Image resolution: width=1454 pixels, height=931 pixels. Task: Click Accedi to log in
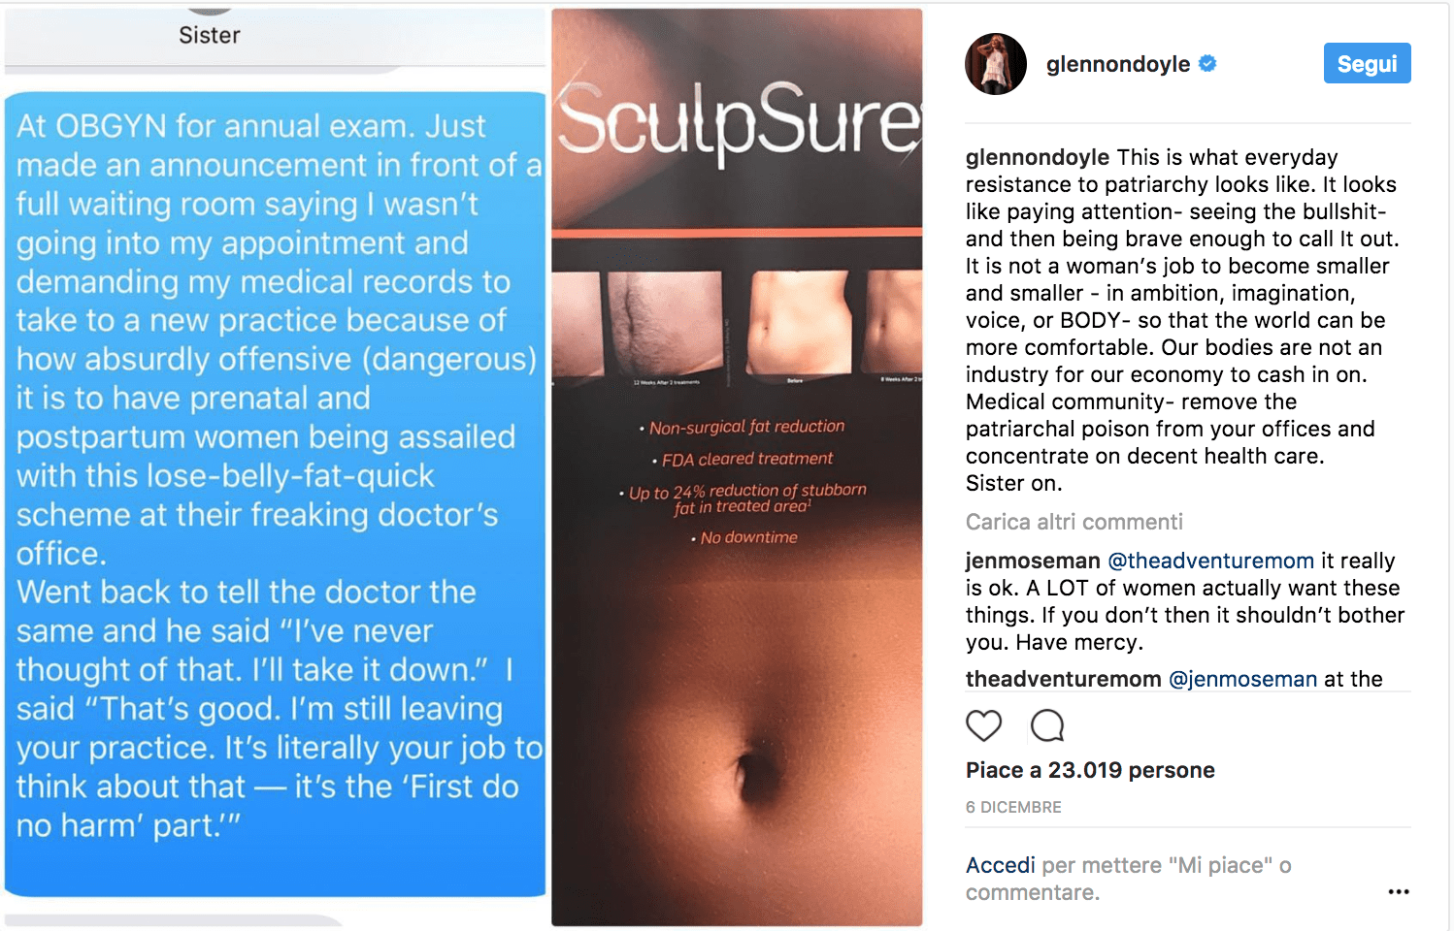pos(1000,865)
